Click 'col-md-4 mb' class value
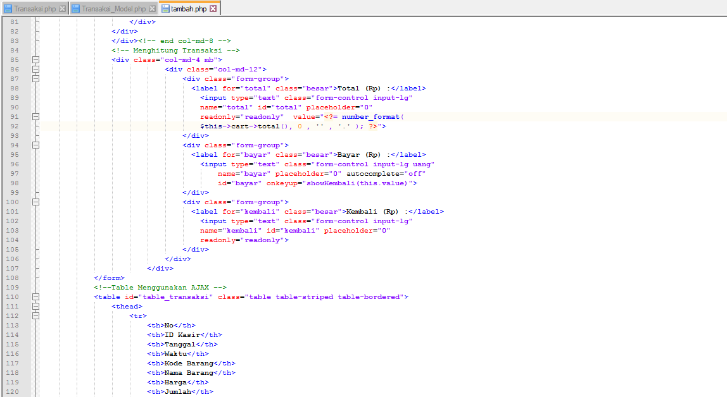Image resolution: width=727 pixels, height=397 pixels. (189, 59)
